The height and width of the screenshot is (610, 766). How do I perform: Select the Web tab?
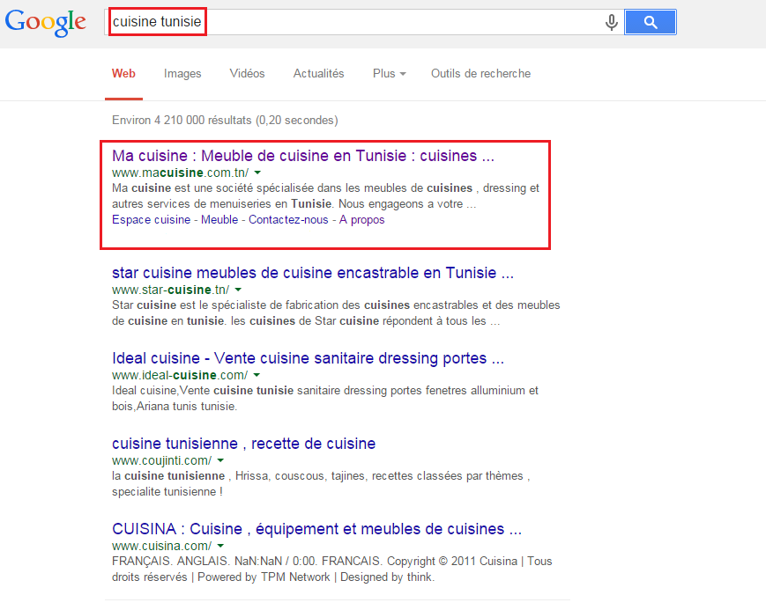pyautogui.click(x=123, y=74)
